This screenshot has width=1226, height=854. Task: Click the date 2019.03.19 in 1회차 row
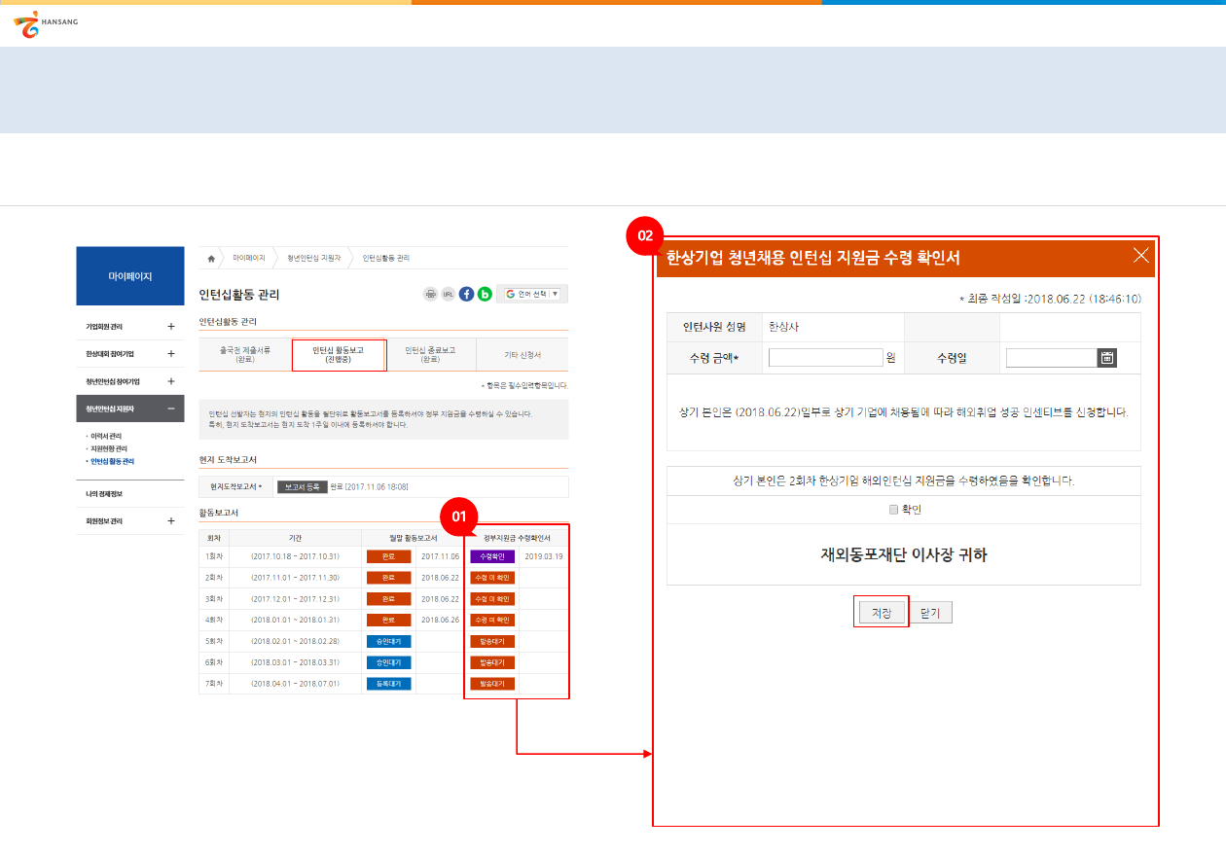pyautogui.click(x=544, y=557)
